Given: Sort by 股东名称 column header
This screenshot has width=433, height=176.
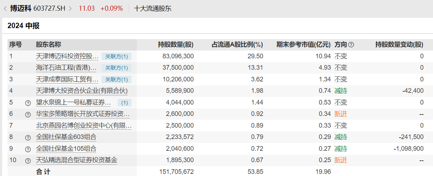Looking at the screenshot, I should pos(48,45).
